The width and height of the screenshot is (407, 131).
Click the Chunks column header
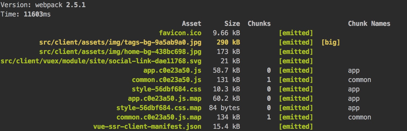pos(259,24)
